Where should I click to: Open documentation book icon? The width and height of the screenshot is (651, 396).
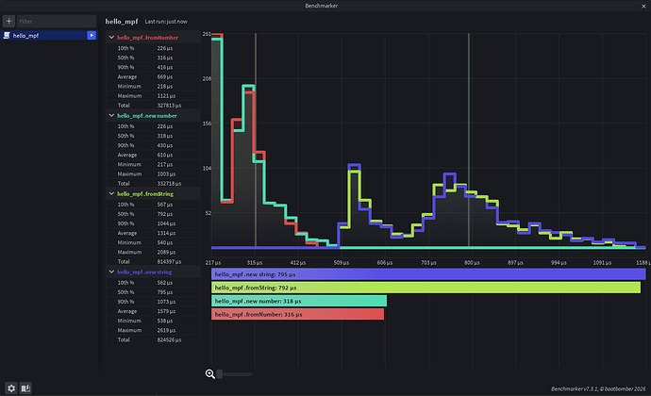tap(25, 388)
